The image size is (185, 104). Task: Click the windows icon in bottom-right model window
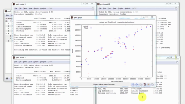pos(177,62)
